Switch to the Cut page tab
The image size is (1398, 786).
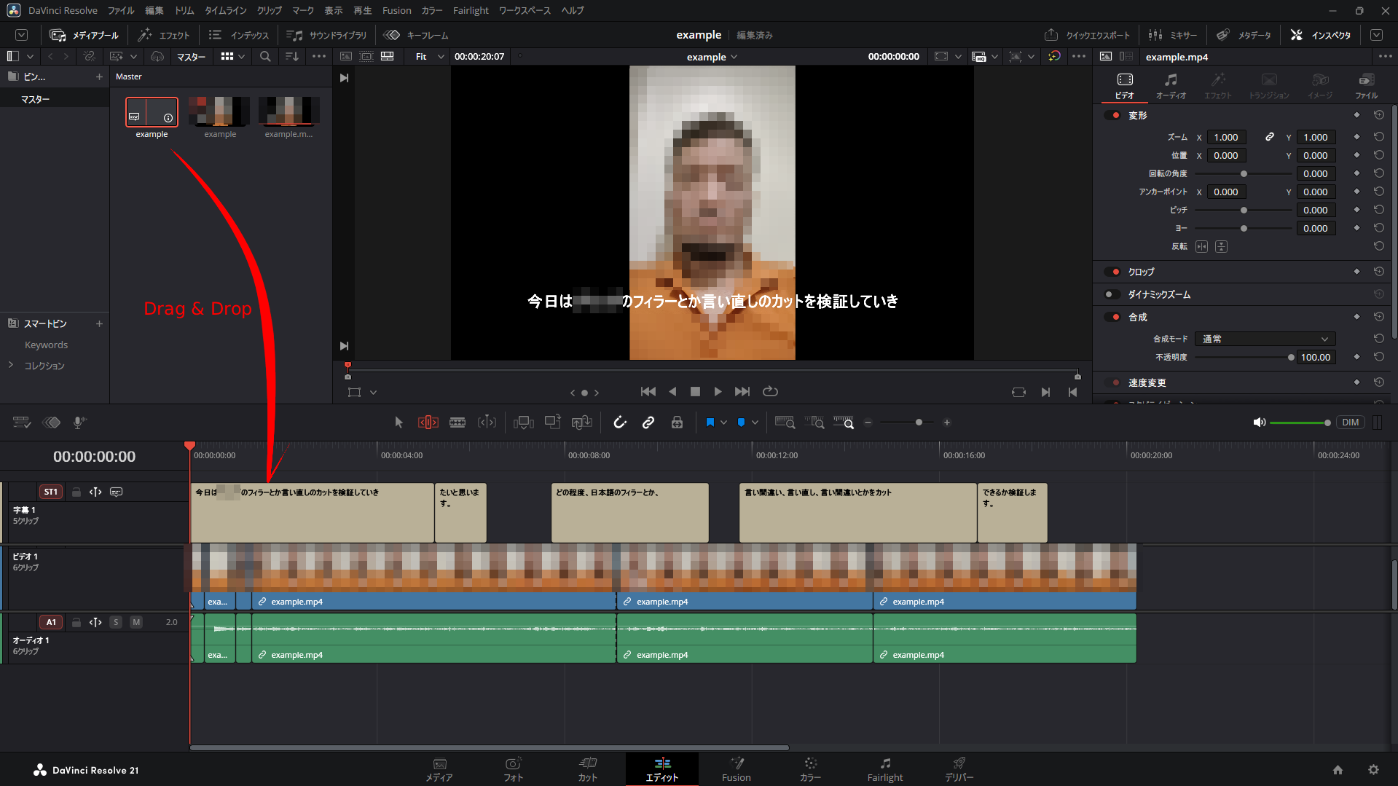click(x=588, y=769)
